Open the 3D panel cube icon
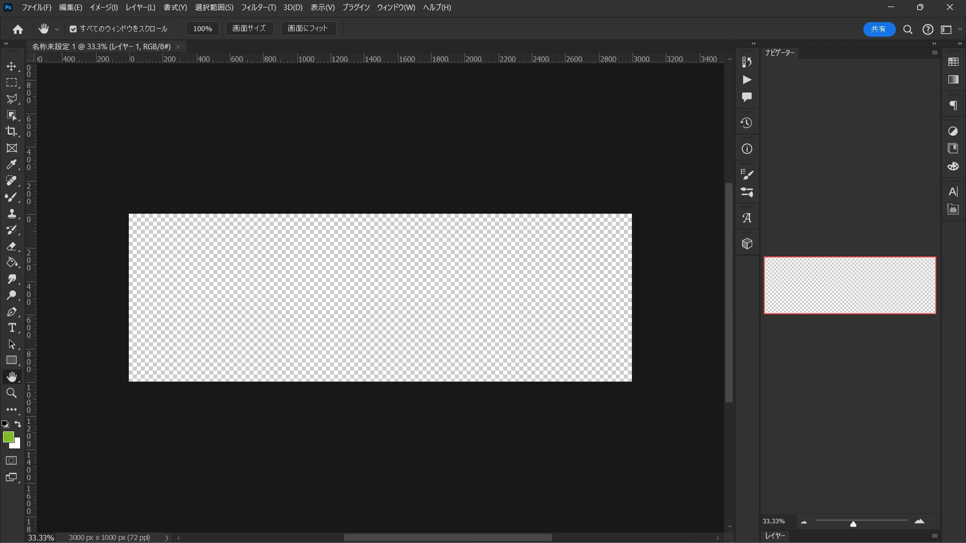This screenshot has width=966, height=543. click(747, 244)
